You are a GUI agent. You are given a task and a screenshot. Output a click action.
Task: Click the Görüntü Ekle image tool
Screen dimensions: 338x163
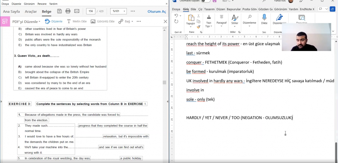[x=102, y=21]
